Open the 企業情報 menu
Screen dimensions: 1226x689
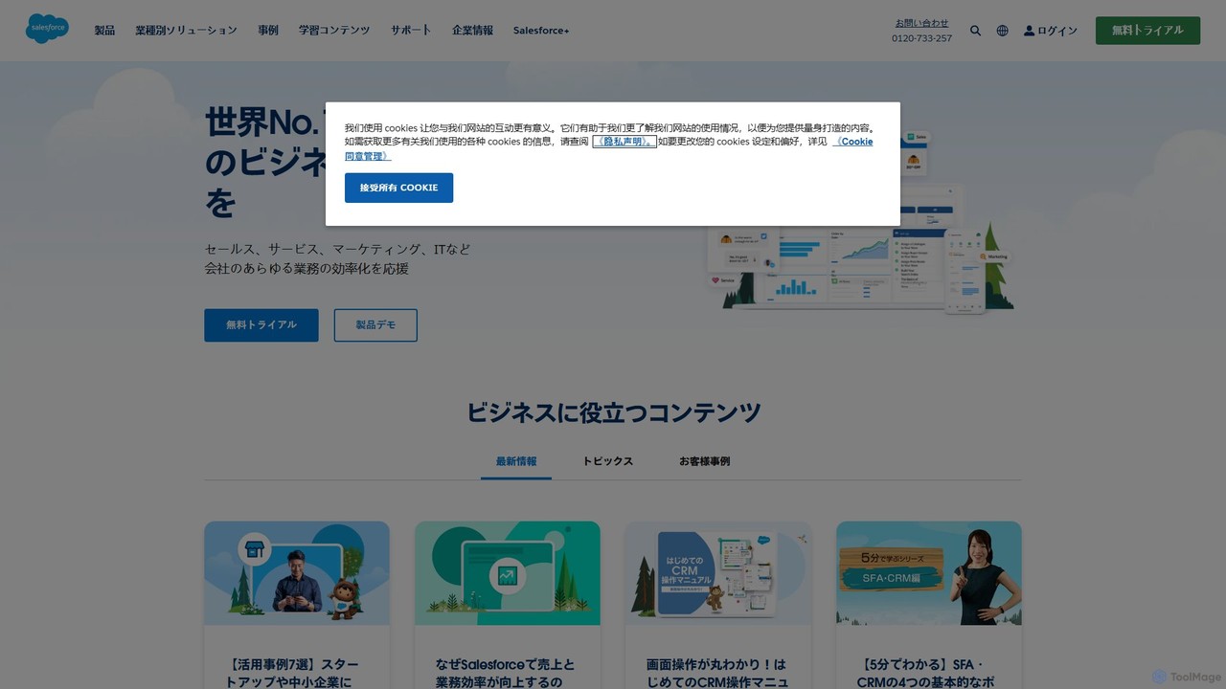tap(472, 31)
